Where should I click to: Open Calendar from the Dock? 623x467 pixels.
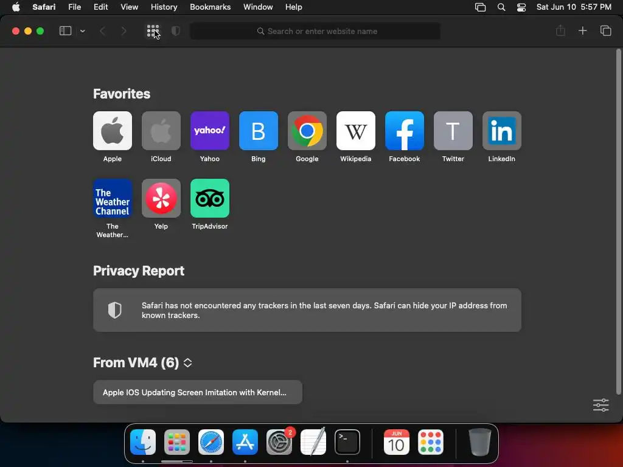pyautogui.click(x=397, y=442)
